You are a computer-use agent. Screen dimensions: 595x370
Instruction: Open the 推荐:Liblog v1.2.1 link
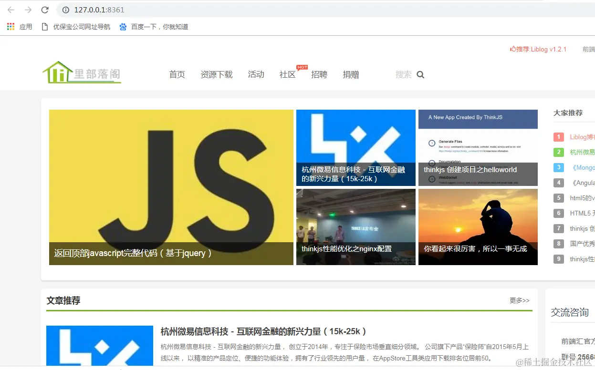point(538,49)
